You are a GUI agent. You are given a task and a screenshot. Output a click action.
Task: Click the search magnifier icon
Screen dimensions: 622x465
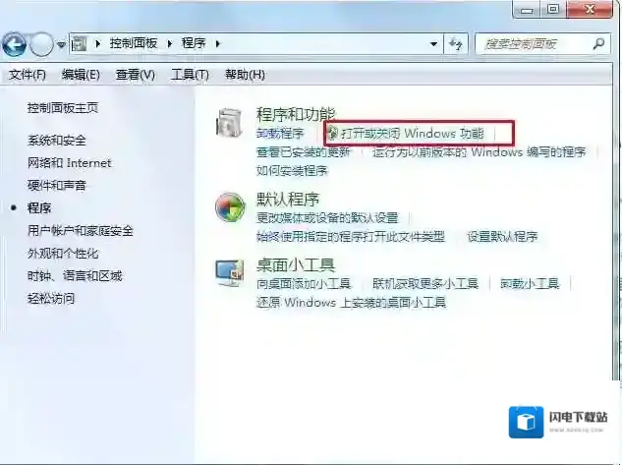pyautogui.click(x=598, y=43)
